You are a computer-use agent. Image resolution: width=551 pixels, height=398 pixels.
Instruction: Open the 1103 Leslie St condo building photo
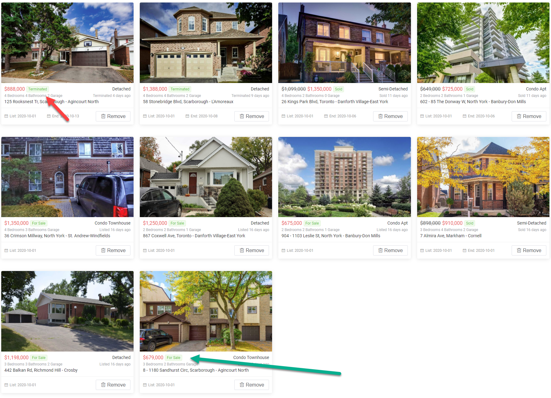(x=345, y=177)
